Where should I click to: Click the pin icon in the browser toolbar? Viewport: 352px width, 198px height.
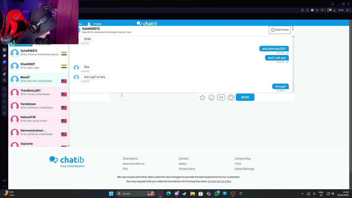click(x=302, y=10)
